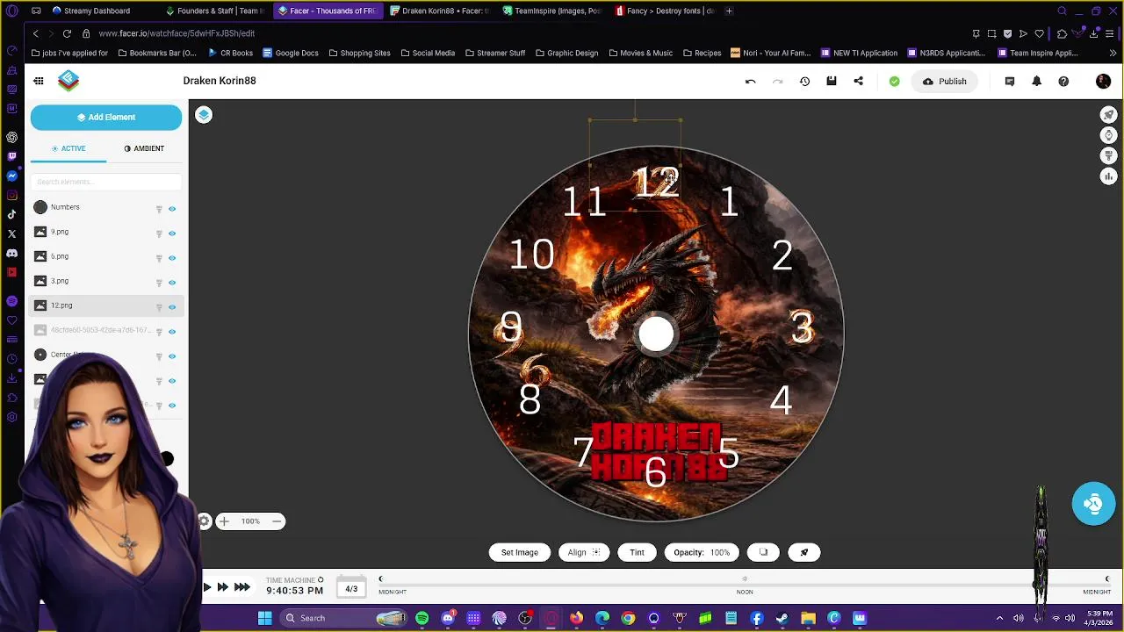The height and width of the screenshot is (632, 1124).
Task: Click the floppy disk save icon
Action: (x=832, y=81)
